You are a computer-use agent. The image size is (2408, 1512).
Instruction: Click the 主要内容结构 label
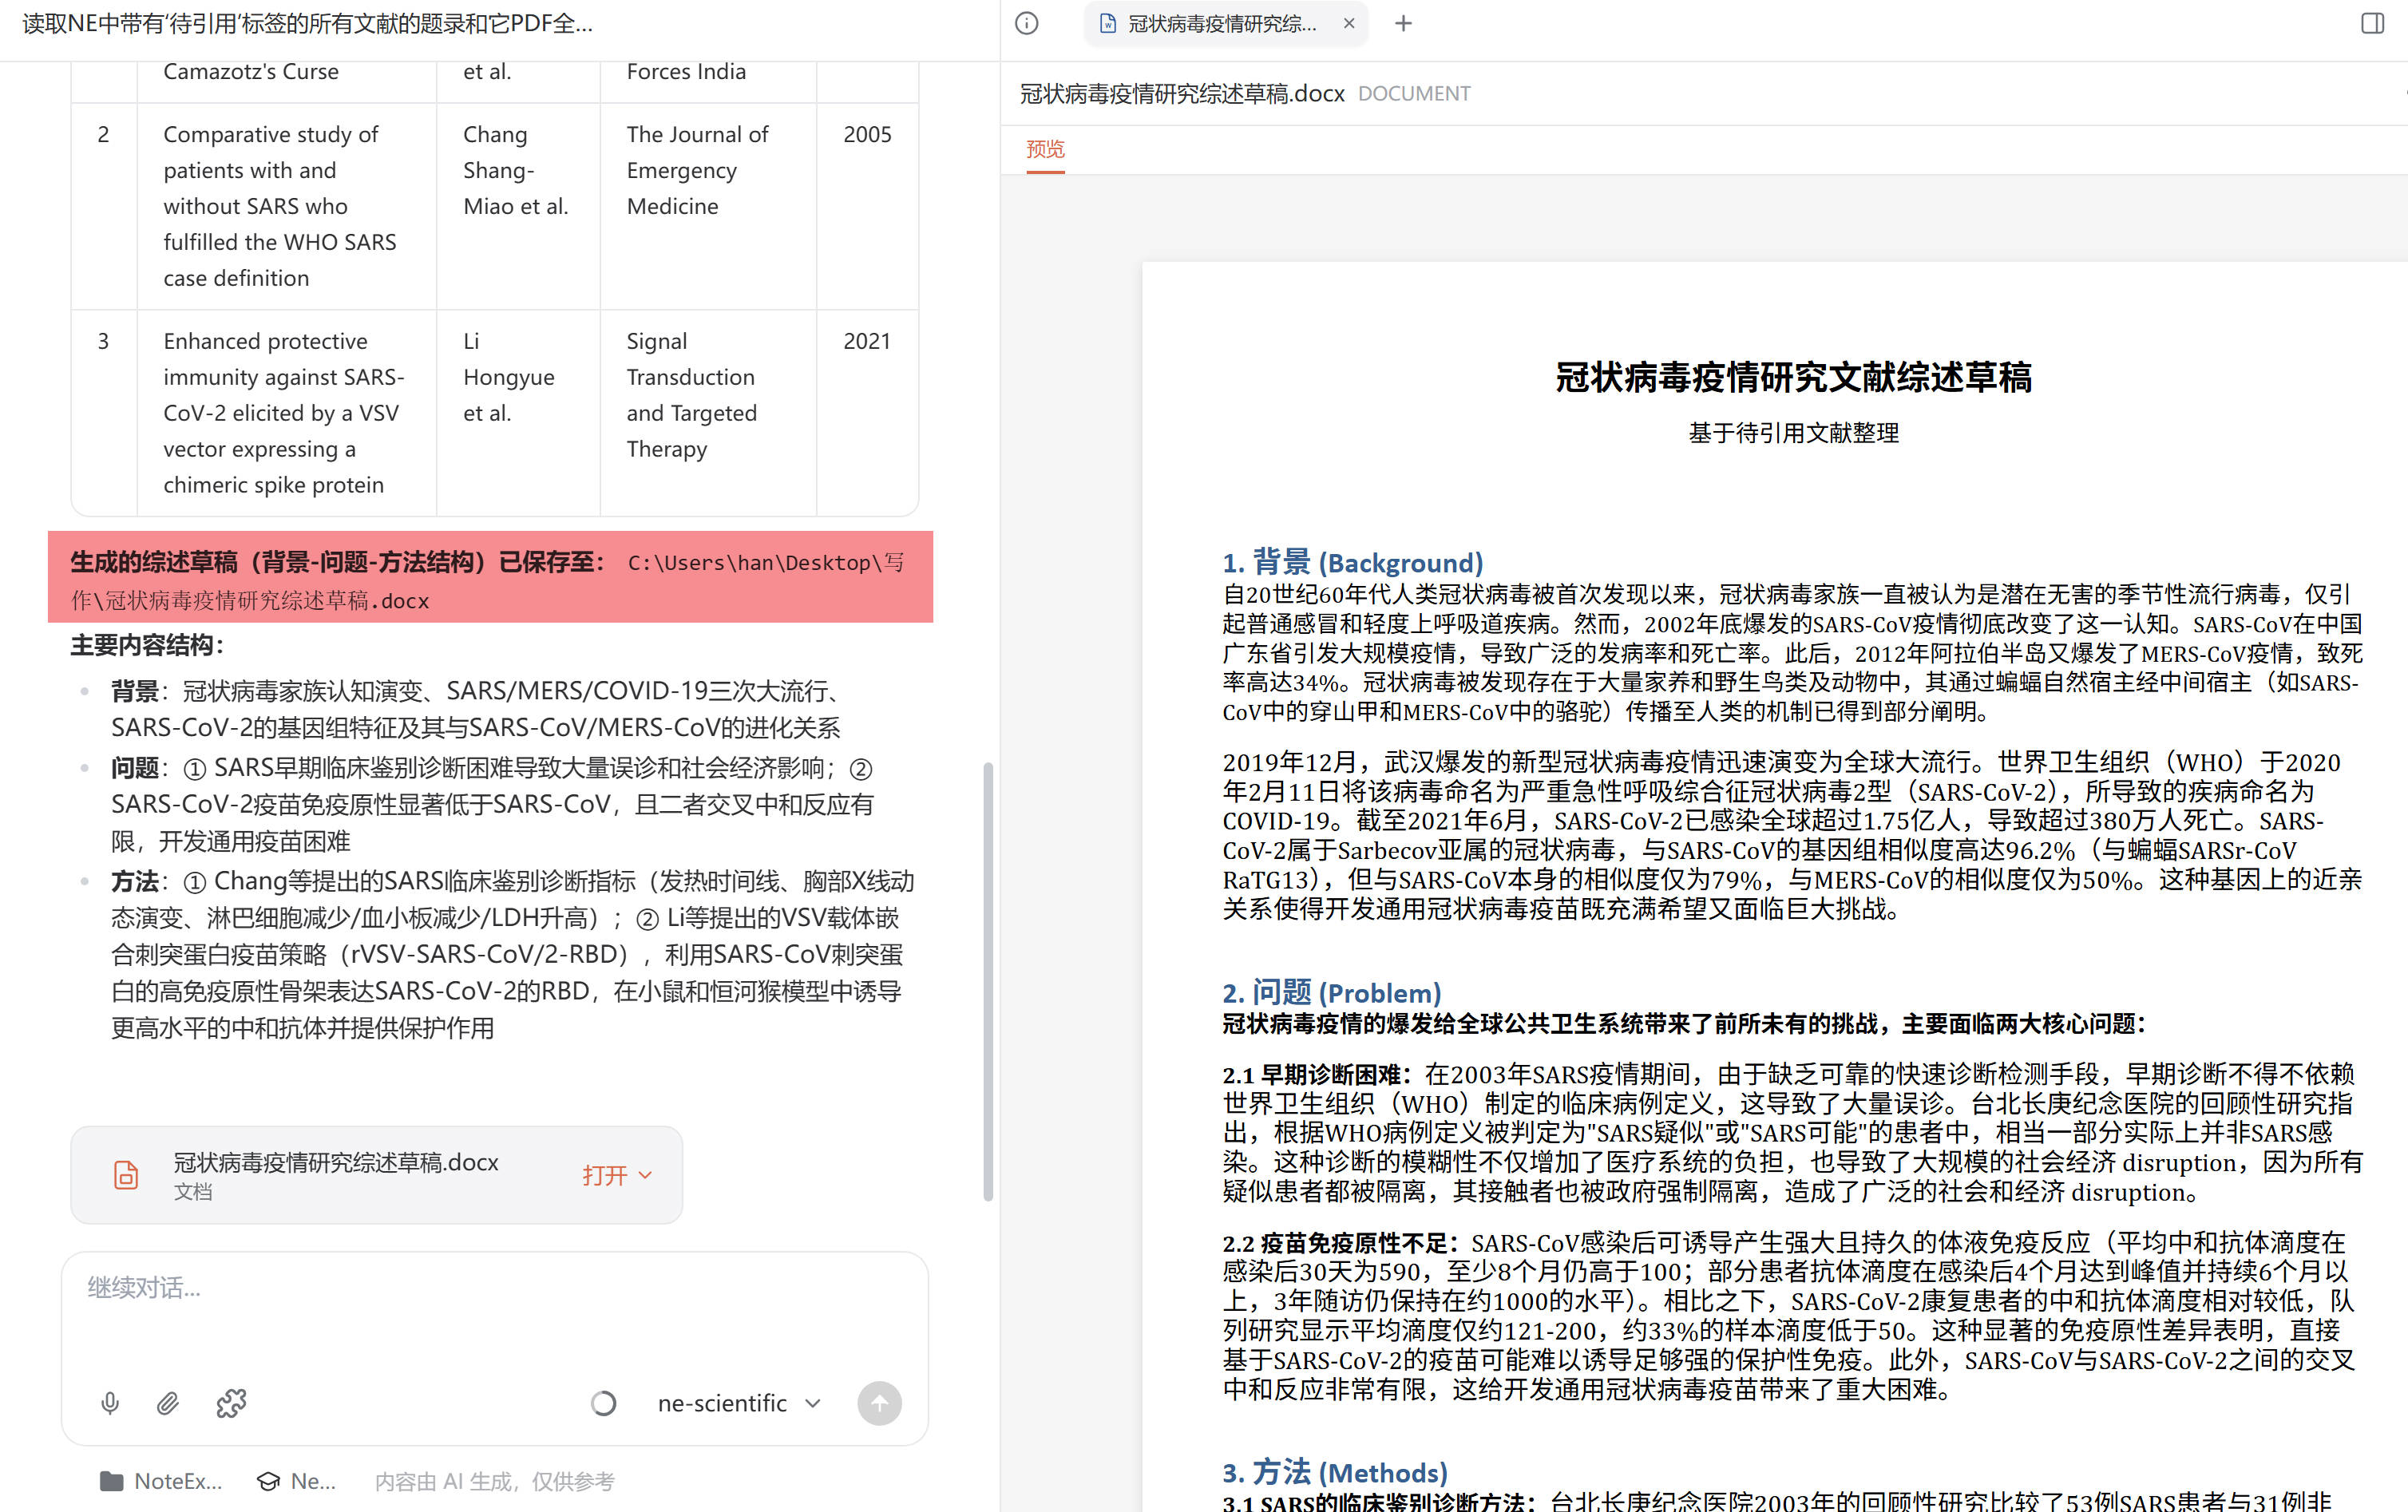[x=147, y=645]
